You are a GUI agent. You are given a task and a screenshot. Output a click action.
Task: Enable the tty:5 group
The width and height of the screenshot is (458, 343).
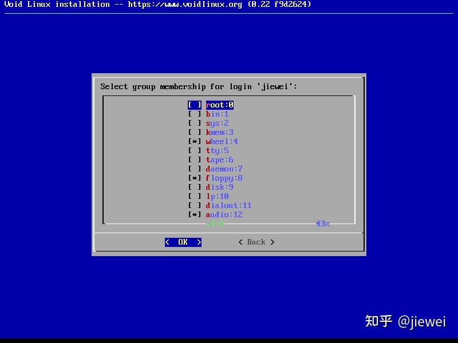click(x=194, y=150)
